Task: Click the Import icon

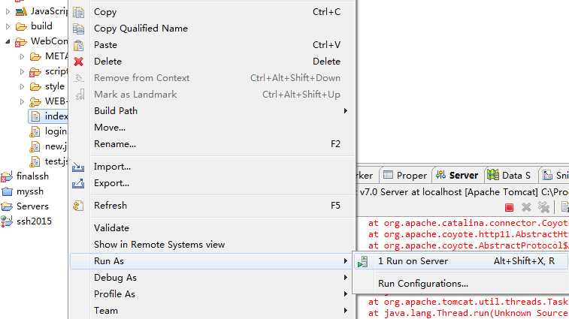Action: coord(78,167)
